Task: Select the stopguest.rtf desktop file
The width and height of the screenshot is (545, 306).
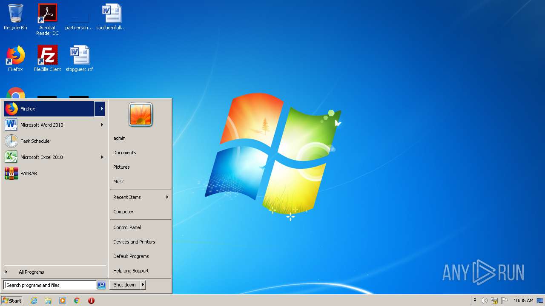Action: pos(79,59)
